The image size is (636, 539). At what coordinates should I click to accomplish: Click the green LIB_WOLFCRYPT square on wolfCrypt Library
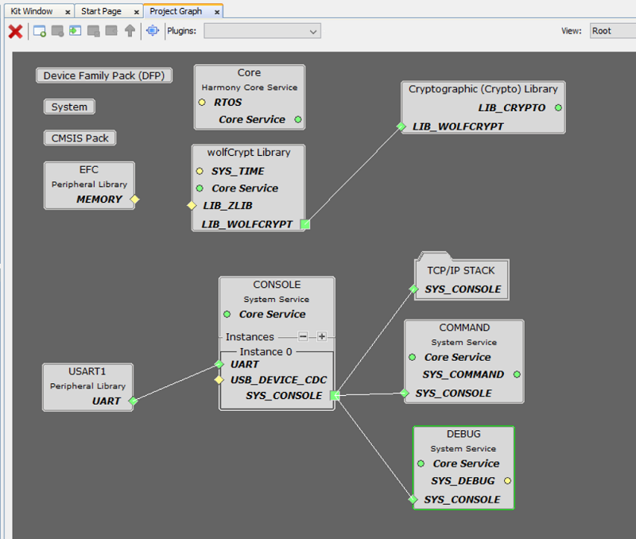coord(305,224)
